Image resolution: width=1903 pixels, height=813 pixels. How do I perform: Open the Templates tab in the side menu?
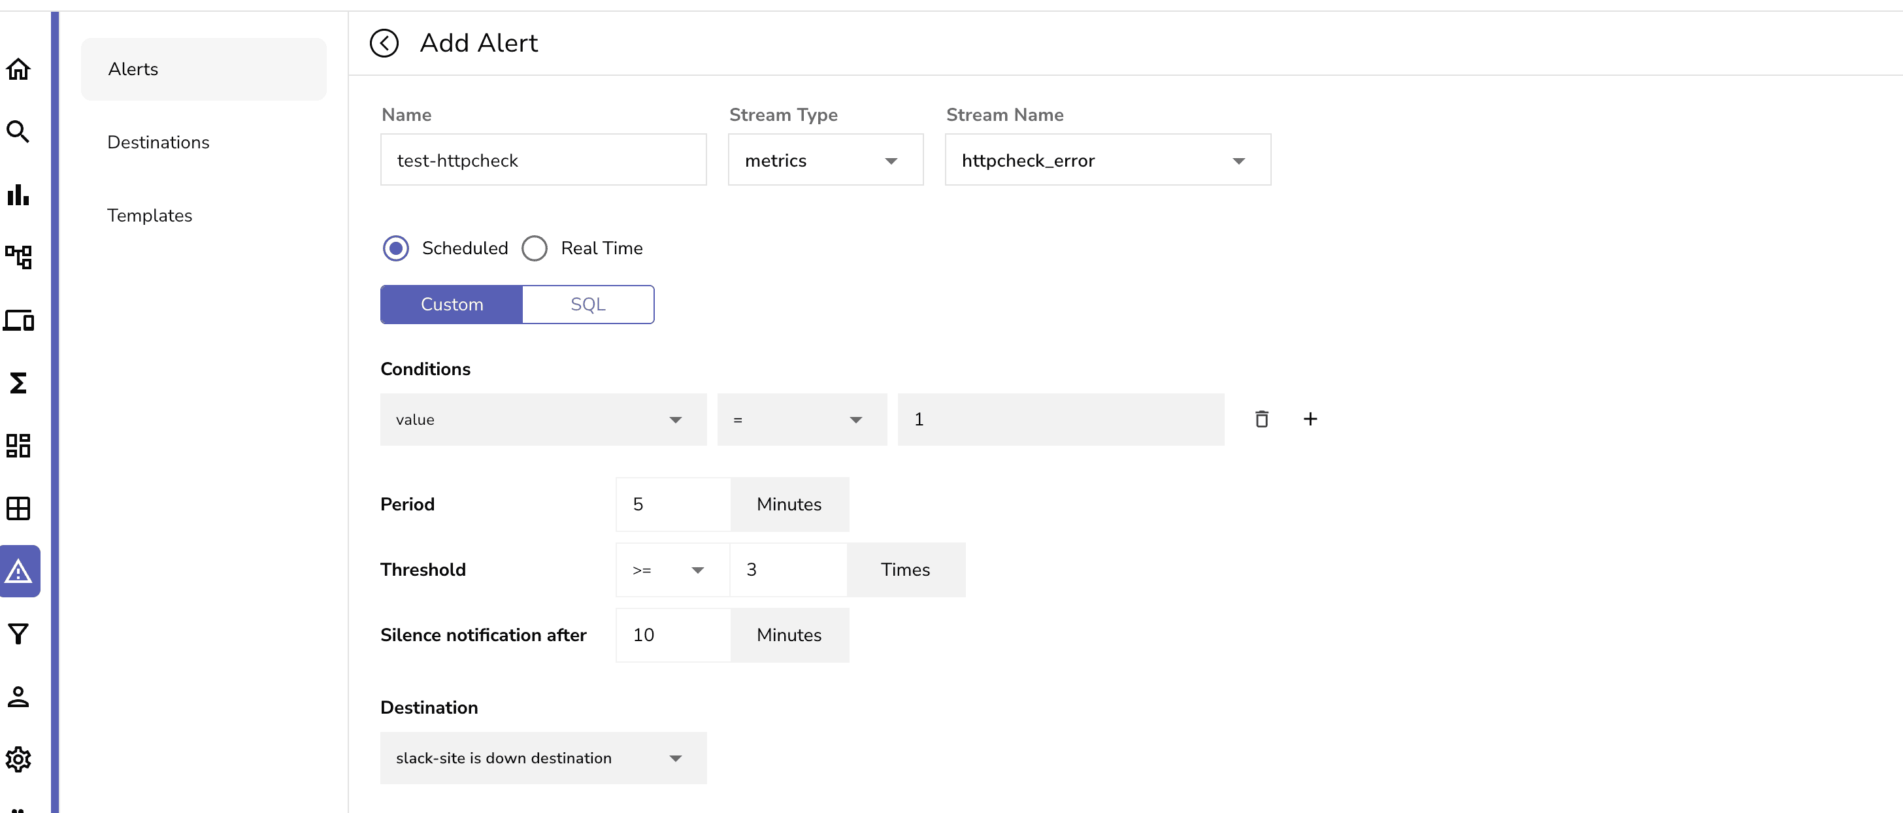tap(149, 215)
